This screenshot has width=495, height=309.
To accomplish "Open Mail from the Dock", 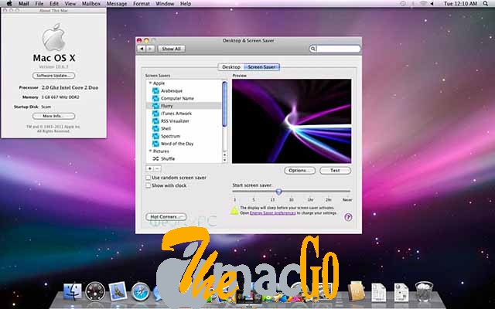I will pyautogui.click(x=118, y=291).
